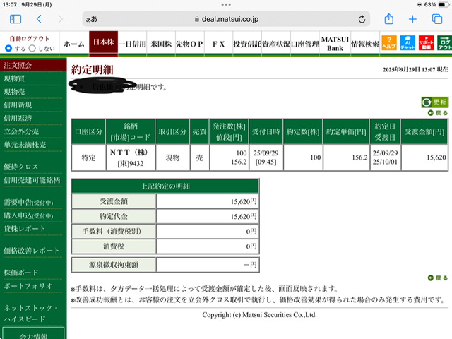This screenshot has height=339, width=452.
Task: Select 株価ボード in the sidebar
Action: [21, 273]
